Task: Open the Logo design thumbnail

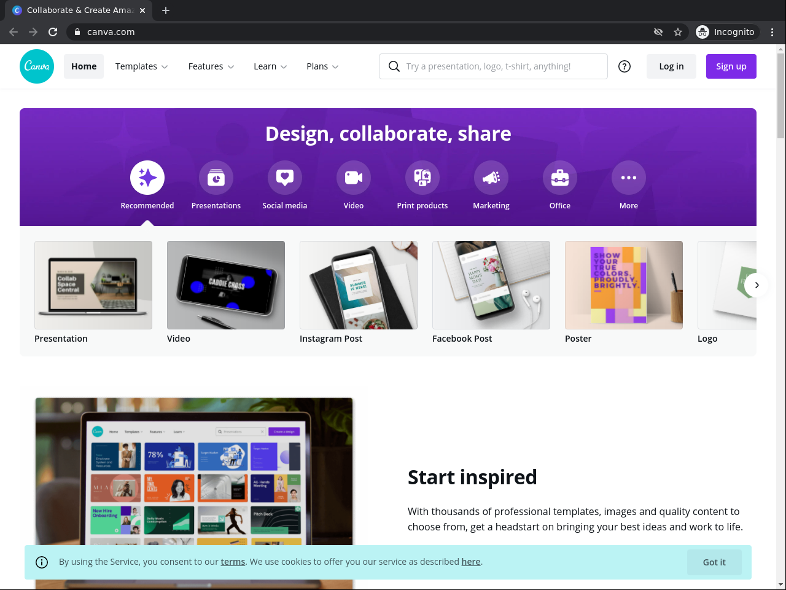Action: click(x=727, y=285)
